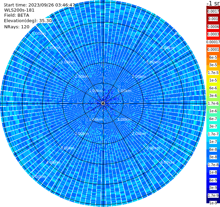
Task: Select the 6e-6 colorbar tick label
Action: coord(213,88)
